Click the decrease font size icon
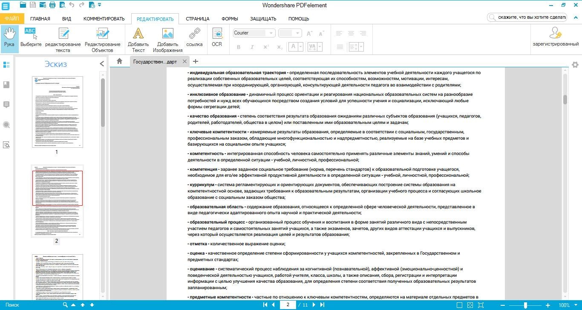 pyautogui.click(x=322, y=33)
